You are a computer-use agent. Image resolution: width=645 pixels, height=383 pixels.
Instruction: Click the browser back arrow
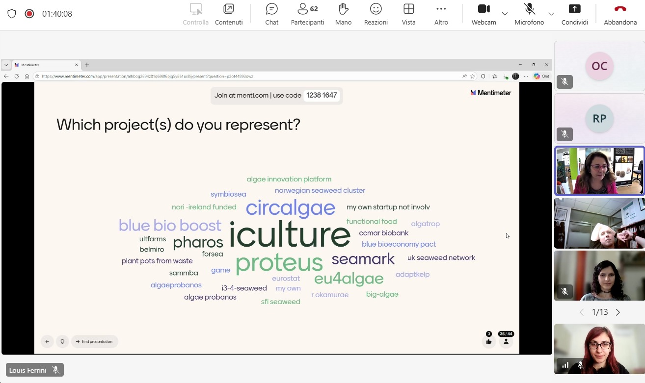[6, 77]
